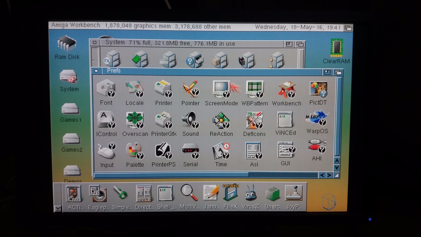Open the Font preferences icon
The image size is (421, 237).
[x=106, y=89]
